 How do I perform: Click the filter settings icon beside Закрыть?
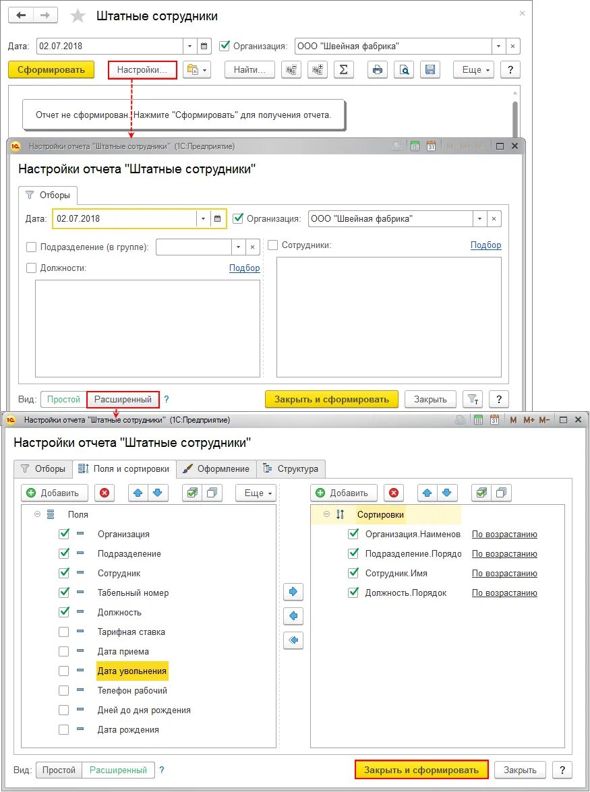pyautogui.click(x=473, y=399)
